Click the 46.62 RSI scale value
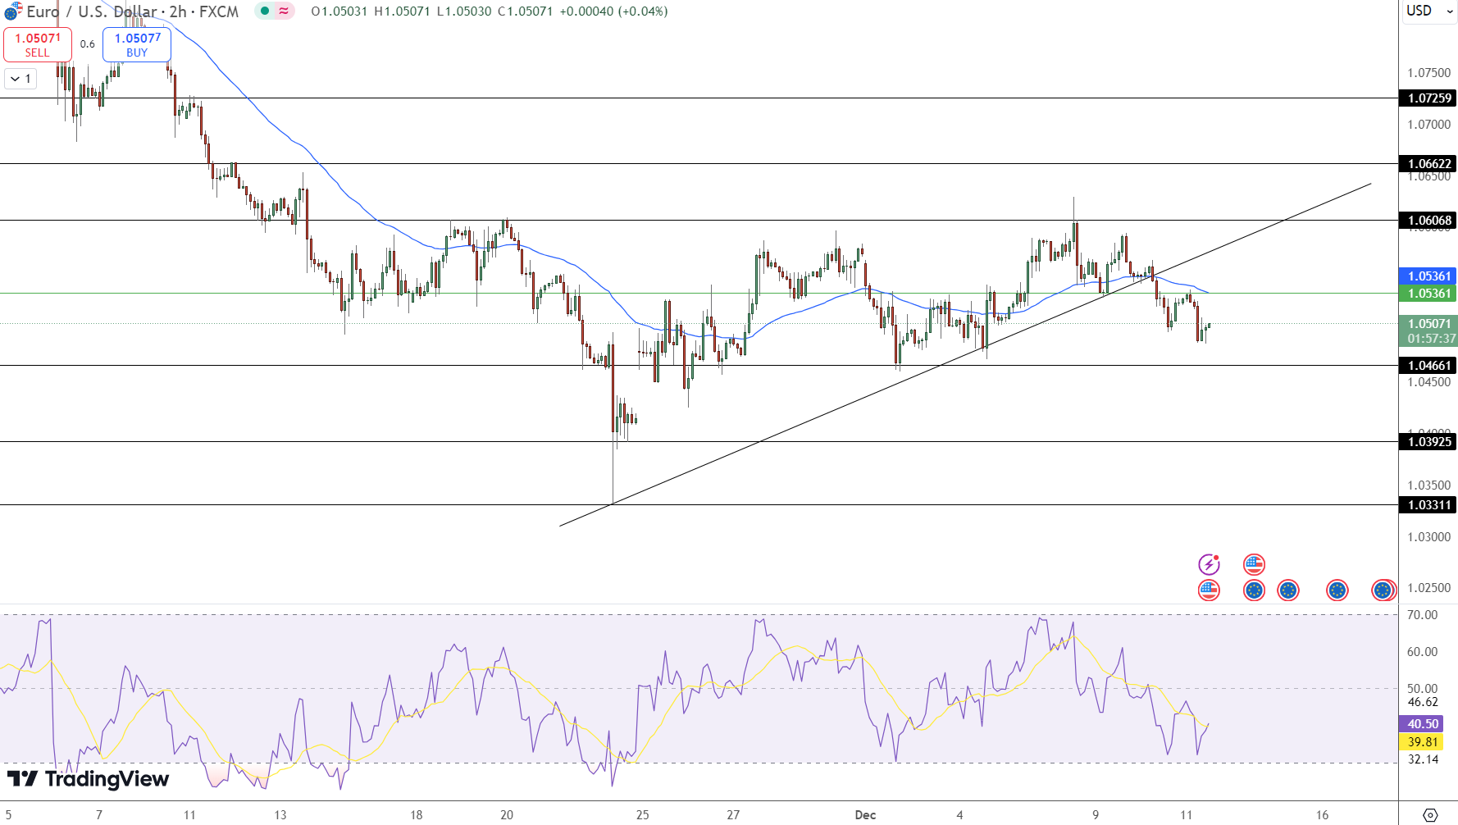This screenshot has height=825, width=1458. 1423,702
